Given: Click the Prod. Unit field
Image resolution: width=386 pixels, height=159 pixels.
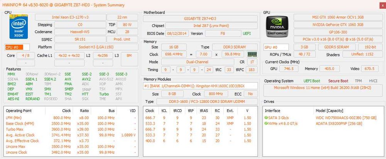Looking at the screenshot, I should [122, 39].
